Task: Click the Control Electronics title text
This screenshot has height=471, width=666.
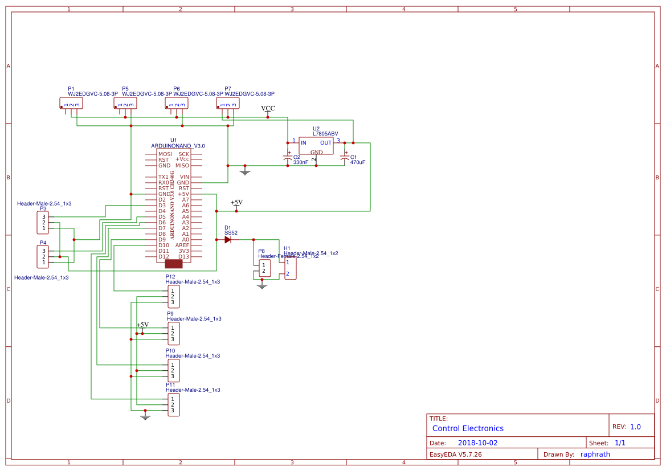Action: (x=468, y=428)
